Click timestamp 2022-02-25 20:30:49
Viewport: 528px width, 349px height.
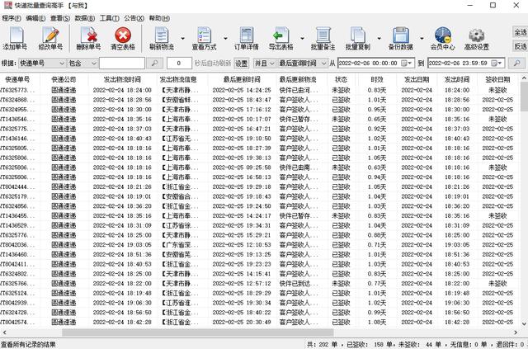[x=242, y=323]
